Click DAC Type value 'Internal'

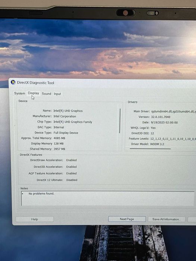(x=59, y=127)
